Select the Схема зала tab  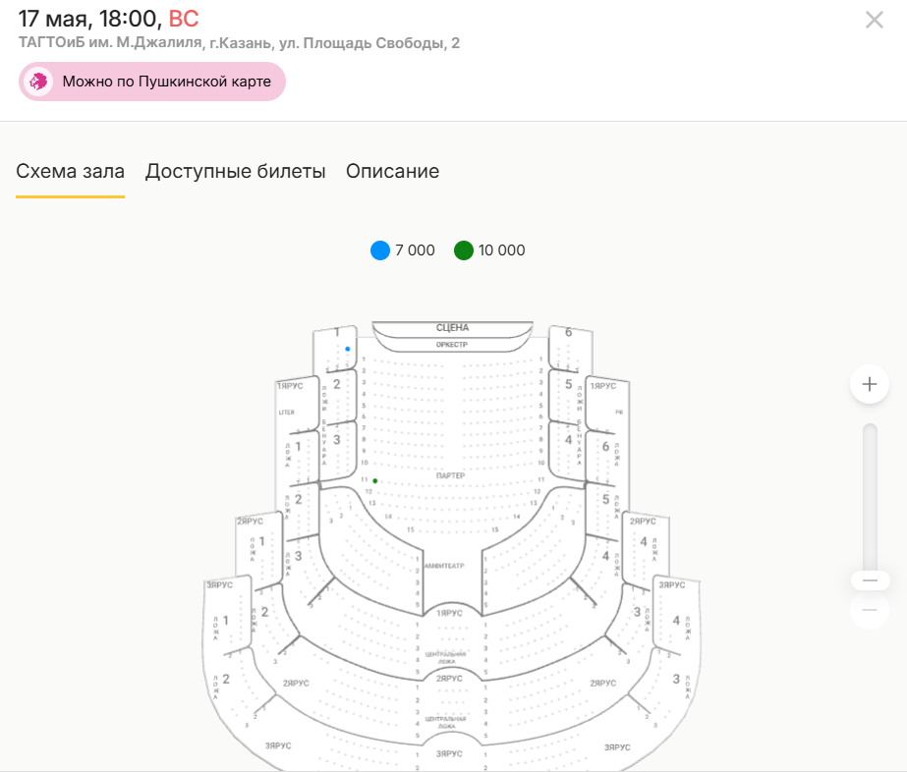click(x=70, y=172)
